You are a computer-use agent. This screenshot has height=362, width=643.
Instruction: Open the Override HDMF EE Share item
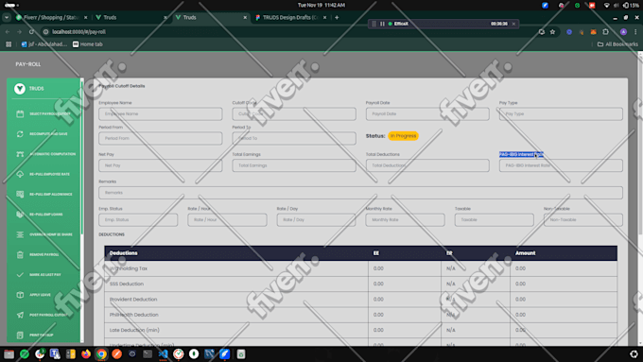(44, 234)
